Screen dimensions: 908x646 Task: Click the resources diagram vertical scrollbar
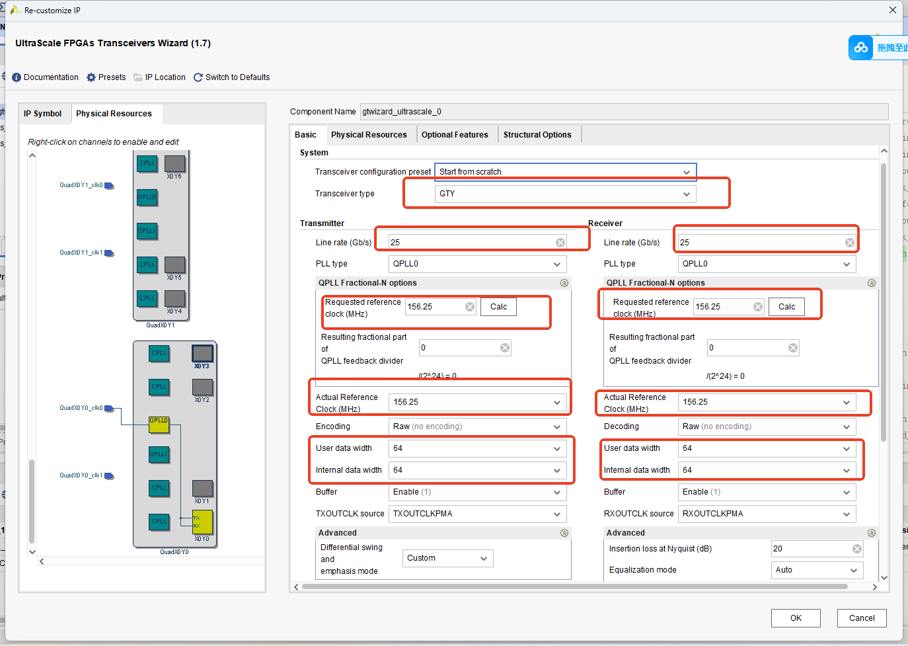pos(32,501)
